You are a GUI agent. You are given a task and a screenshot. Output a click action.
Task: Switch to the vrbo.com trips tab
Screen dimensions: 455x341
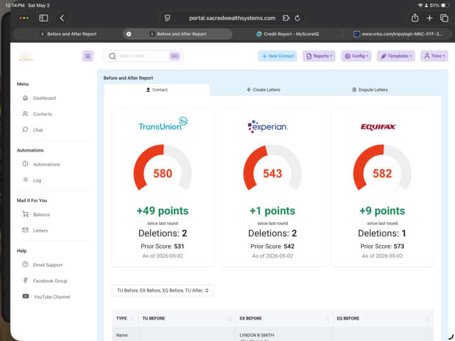(x=398, y=34)
